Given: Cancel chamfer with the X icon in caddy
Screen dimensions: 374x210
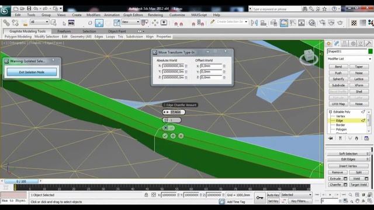Looking at the screenshot, I should pyautogui.click(x=181, y=136).
